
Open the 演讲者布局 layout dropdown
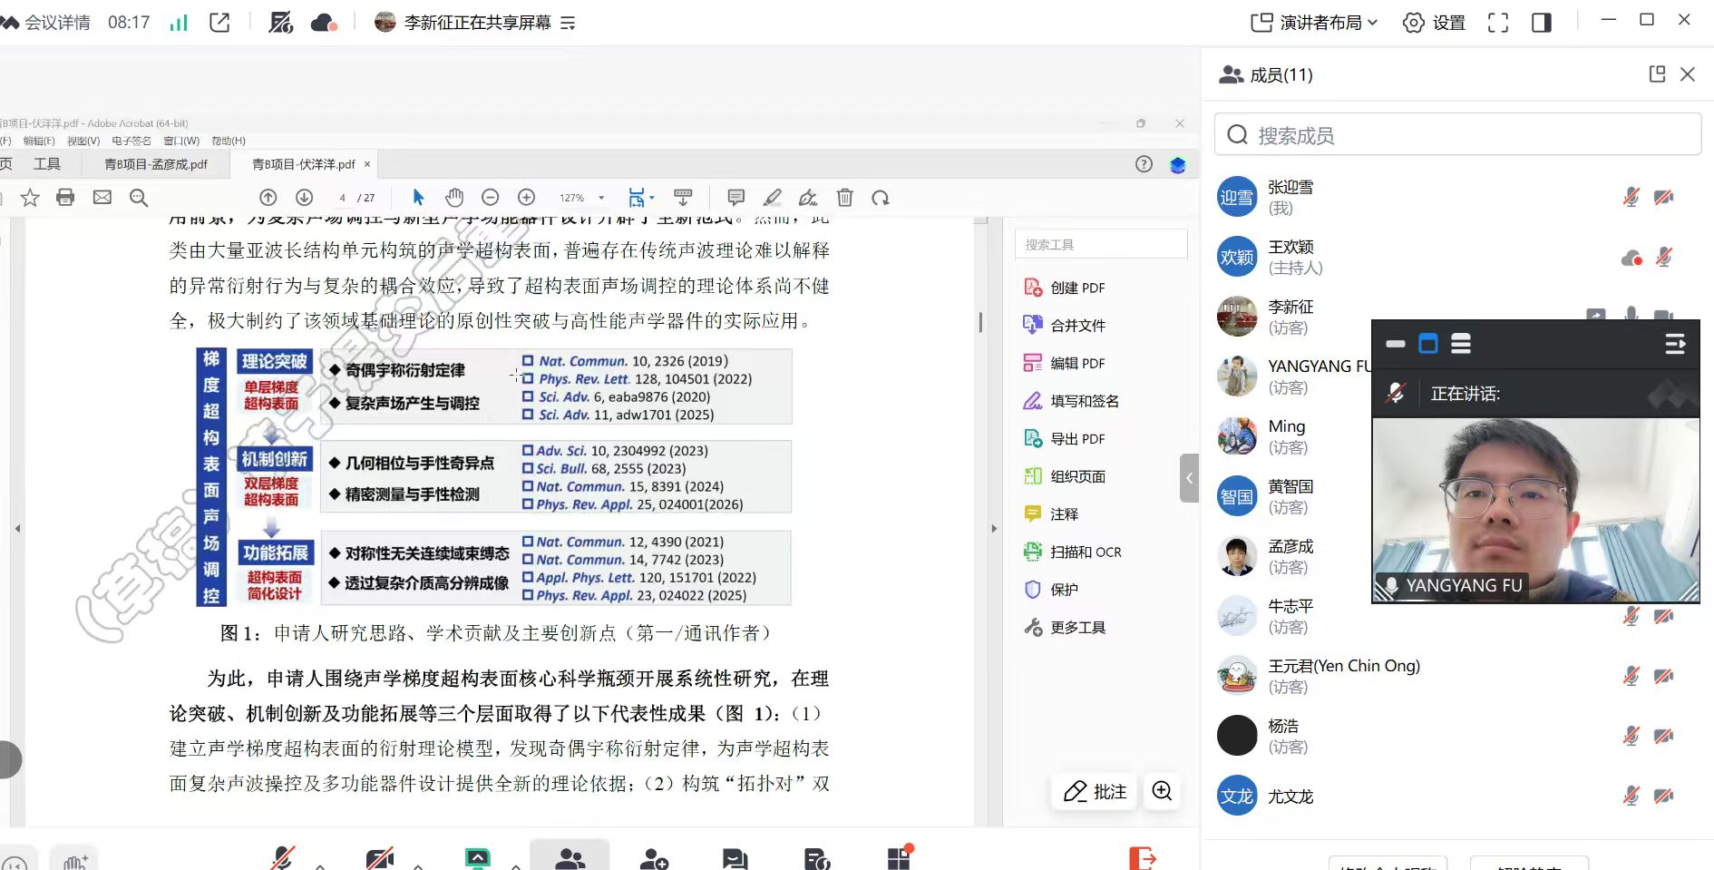point(1314,23)
